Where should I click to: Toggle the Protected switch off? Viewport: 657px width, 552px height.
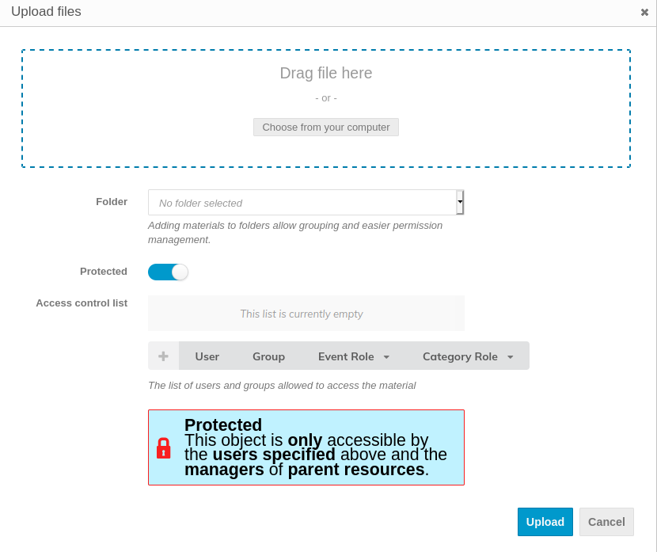pyautogui.click(x=168, y=272)
